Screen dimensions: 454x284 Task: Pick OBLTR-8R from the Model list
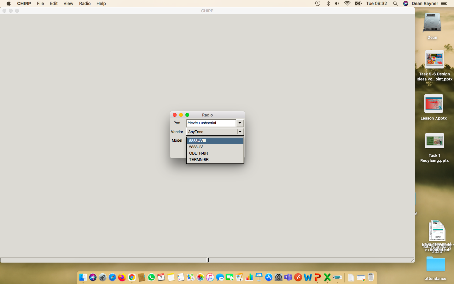pos(215,153)
